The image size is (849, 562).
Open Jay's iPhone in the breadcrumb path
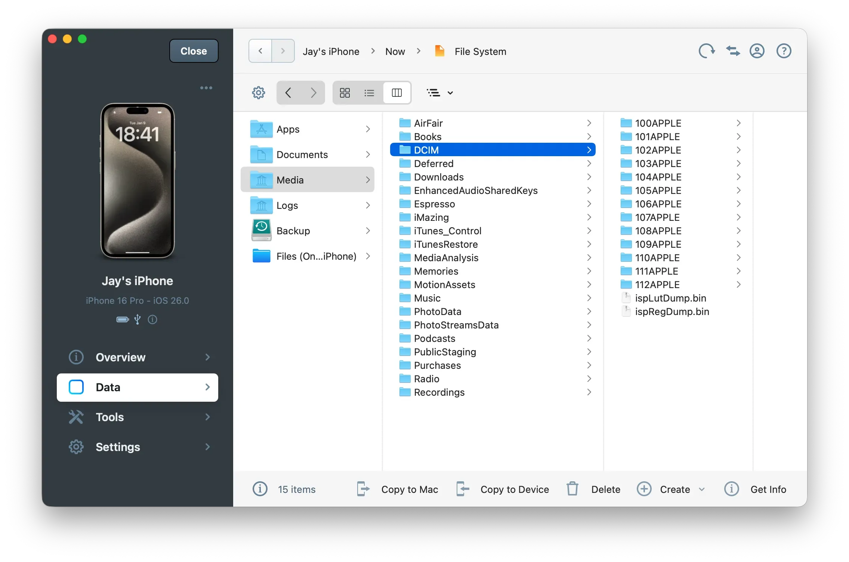(331, 51)
